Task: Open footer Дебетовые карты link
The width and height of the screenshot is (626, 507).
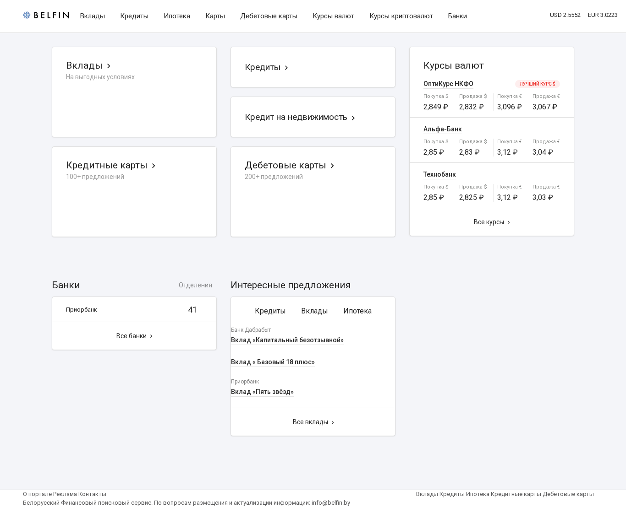Action: (568, 494)
